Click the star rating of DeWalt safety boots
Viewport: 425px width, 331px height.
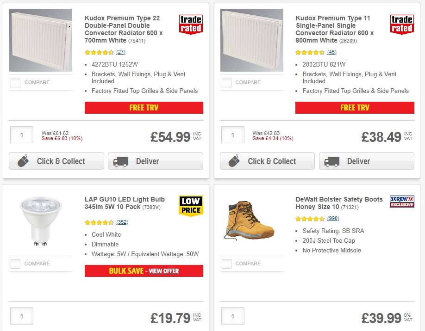click(309, 219)
